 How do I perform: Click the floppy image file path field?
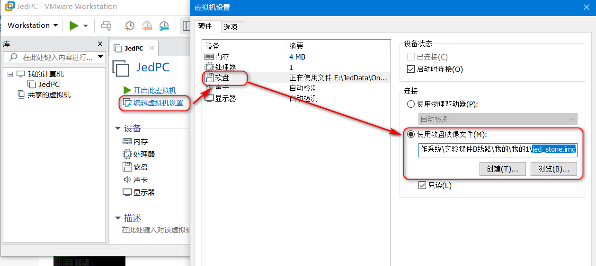tap(498, 149)
